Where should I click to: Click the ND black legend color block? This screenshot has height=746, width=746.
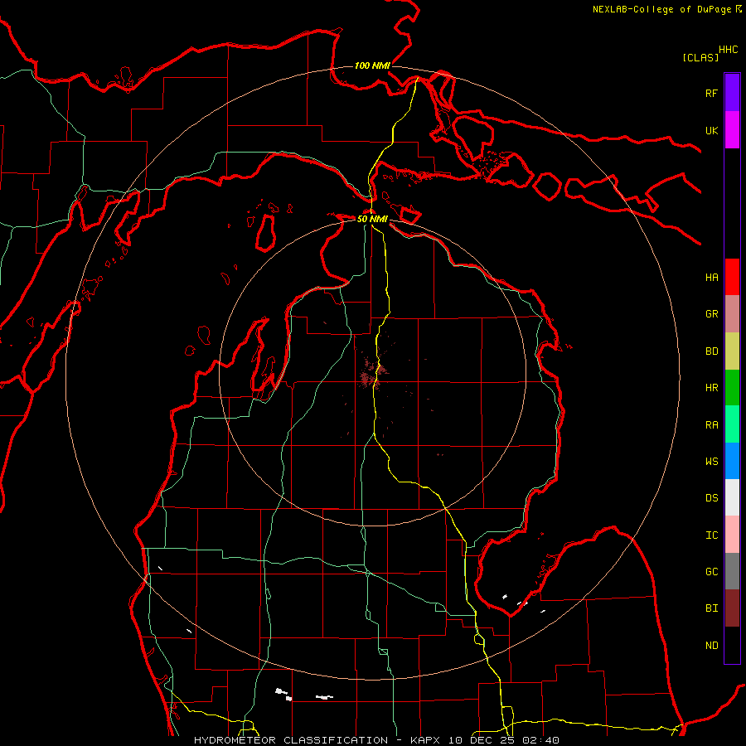[732, 645]
